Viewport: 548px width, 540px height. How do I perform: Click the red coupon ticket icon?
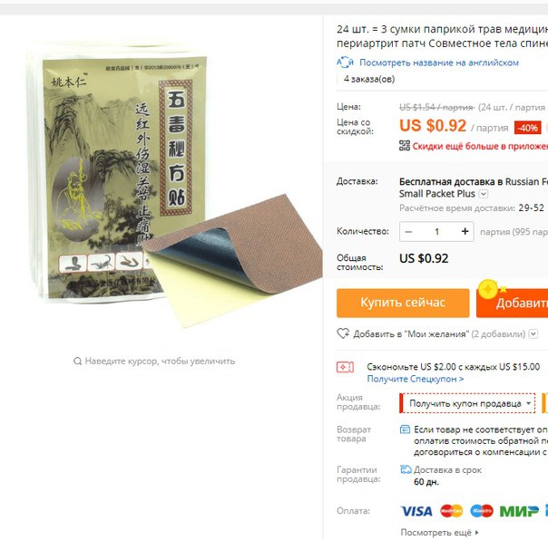click(x=345, y=367)
